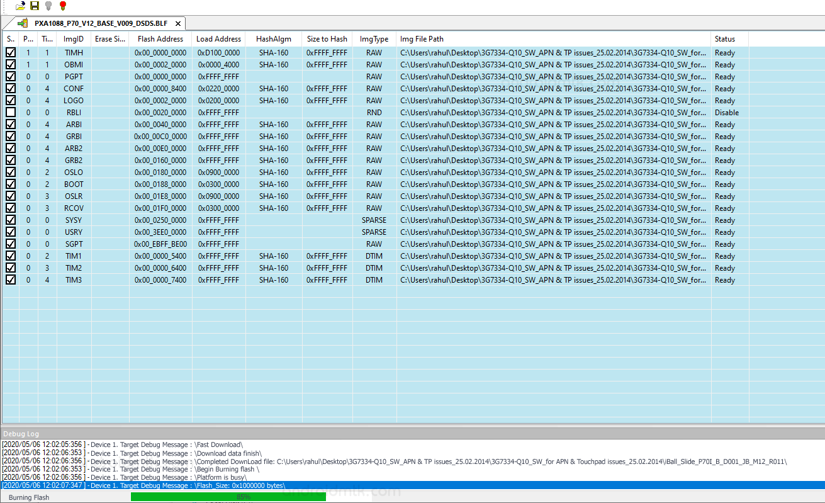Viewport: 825px width, 503px height.
Task: Click the phone icon on the BLF tab
Action: (x=23, y=23)
